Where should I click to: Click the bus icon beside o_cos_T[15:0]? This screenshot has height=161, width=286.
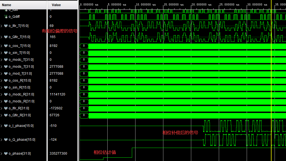point(6,46)
